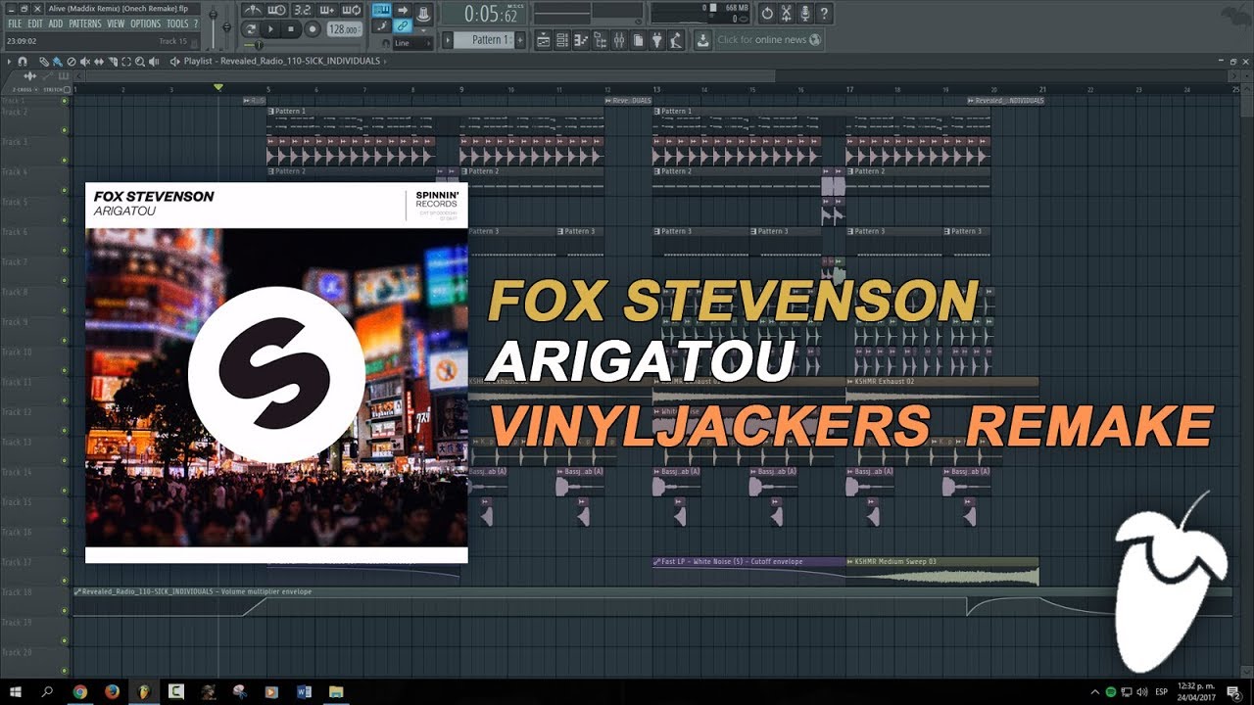This screenshot has width=1254, height=705.
Task: Open the Windows Start menu
Action: pyautogui.click(x=15, y=691)
